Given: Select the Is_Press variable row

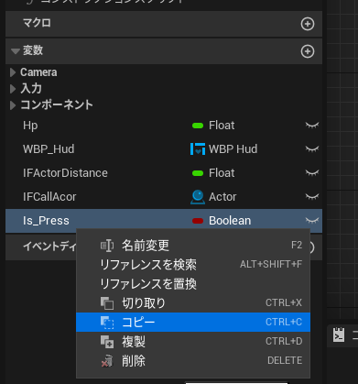Looking at the screenshot, I should pos(164,221).
